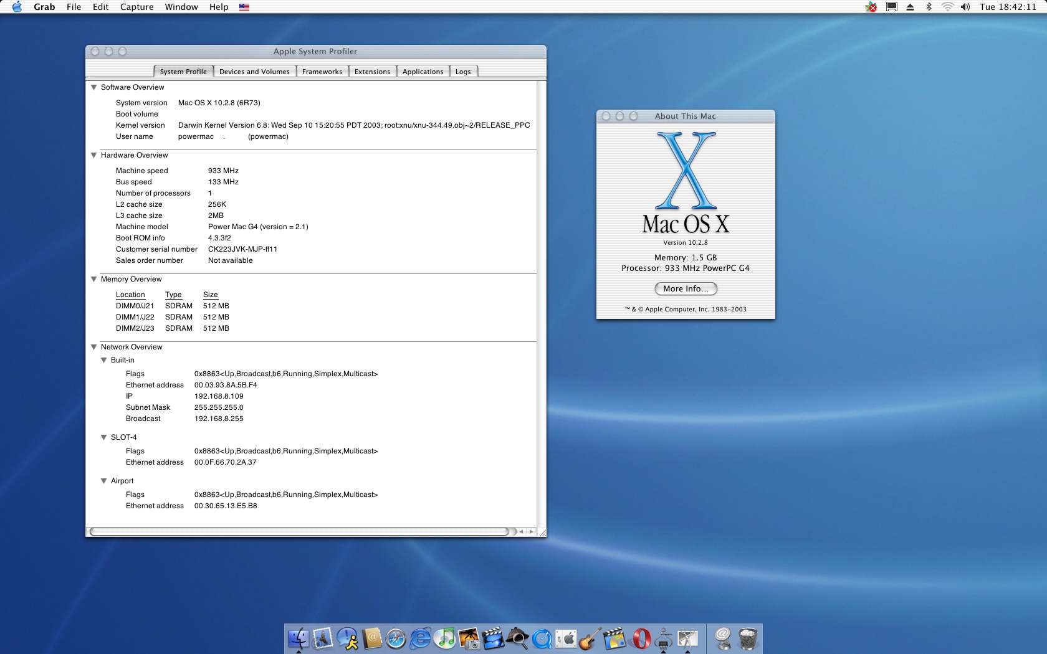Open the Apple menu
Image resolution: width=1047 pixels, height=654 pixels.
(17, 7)
